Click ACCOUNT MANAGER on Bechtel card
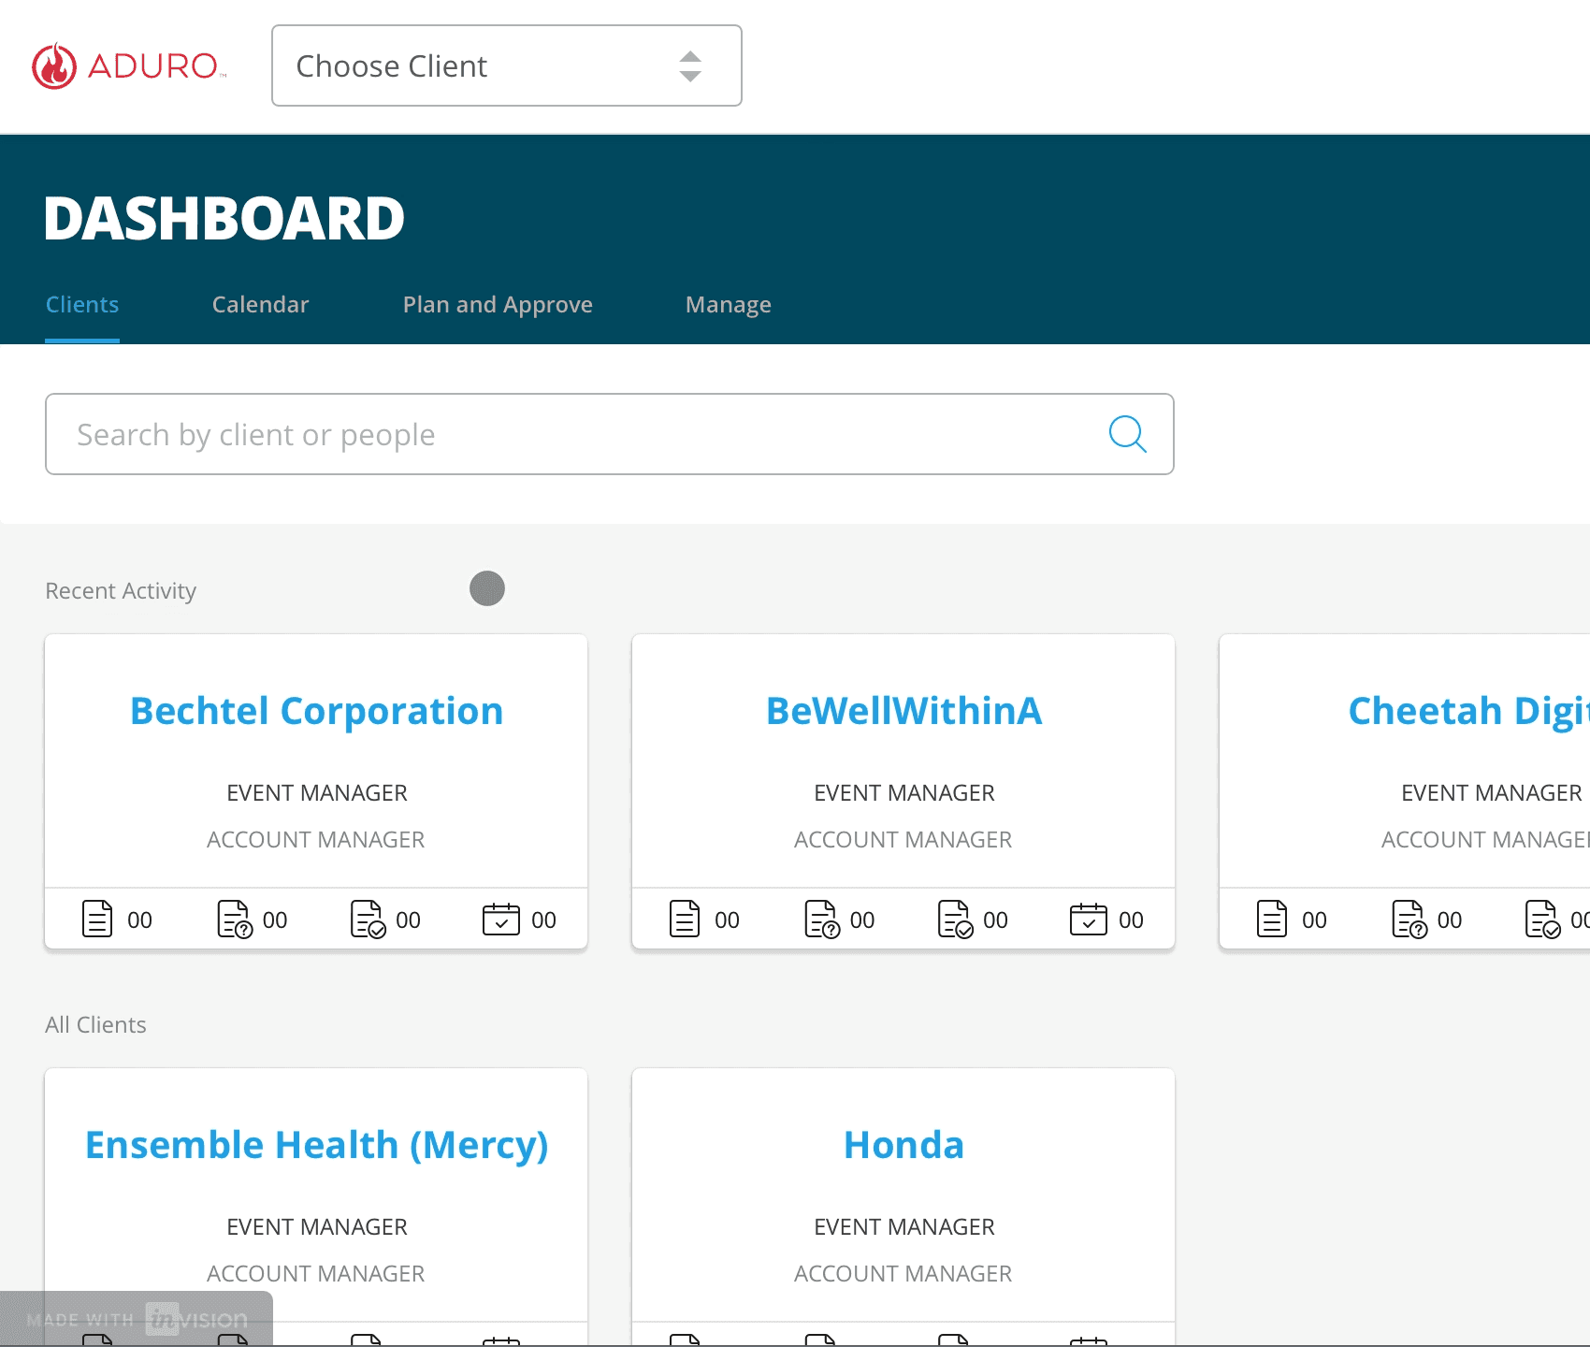Image resolution: width=1590 pixels, height=1347 pixels. (316, 840)
